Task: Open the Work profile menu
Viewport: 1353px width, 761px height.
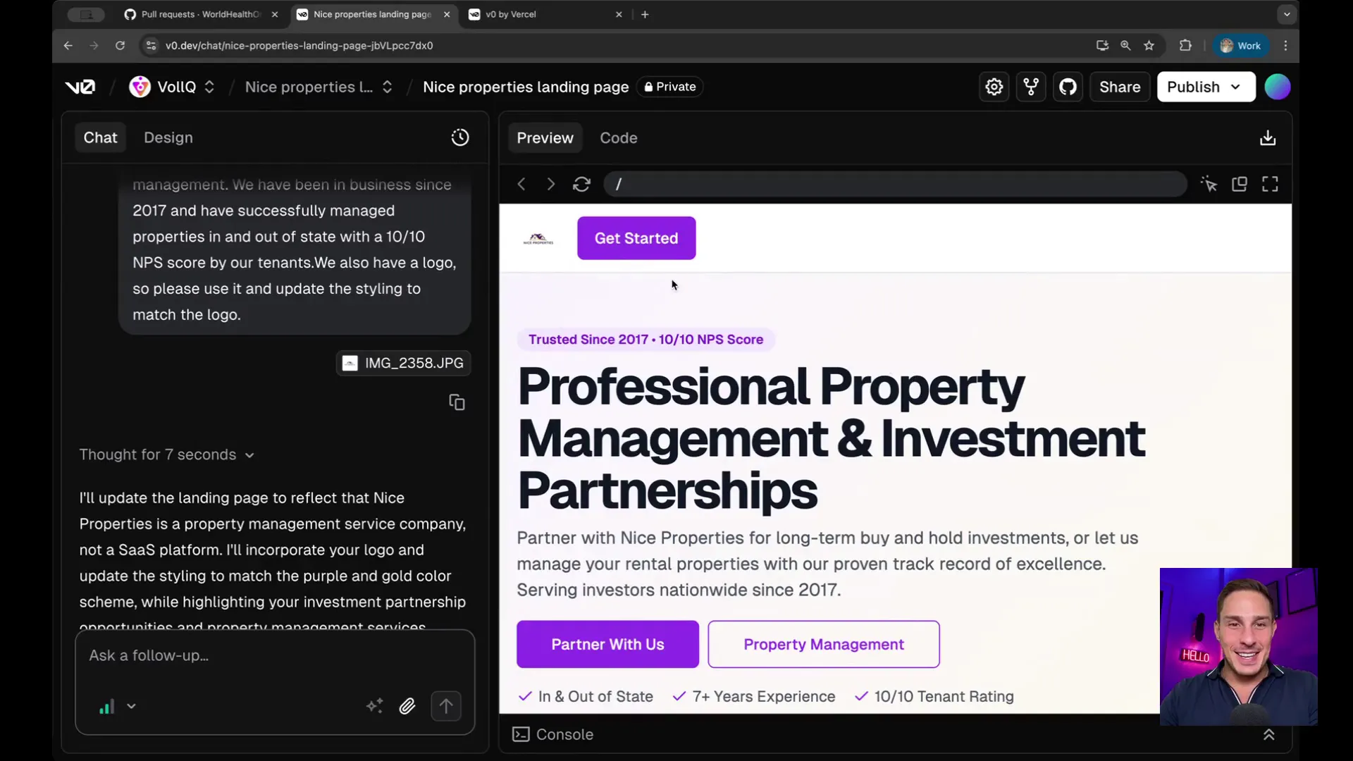Action: click(x=1241, y=45)
